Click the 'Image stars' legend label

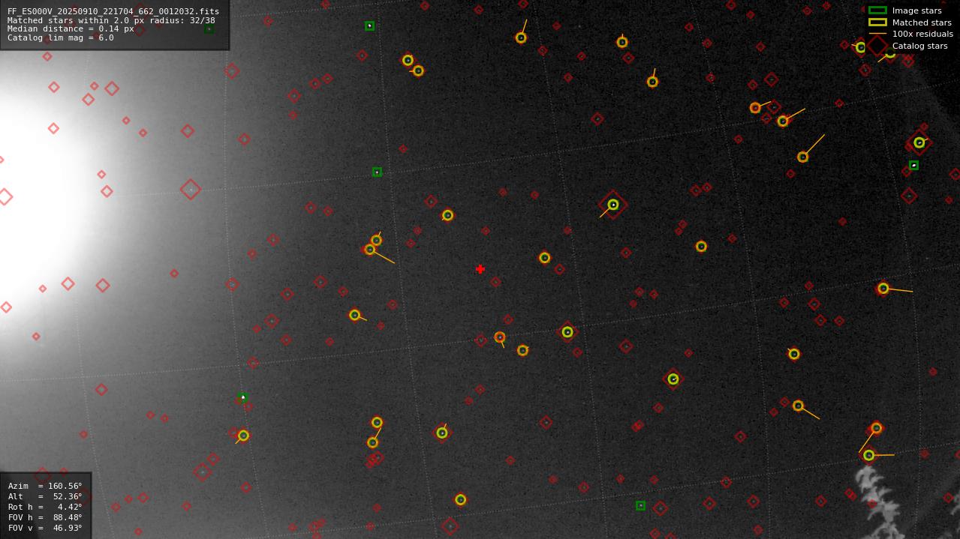(x=916, y=10)
